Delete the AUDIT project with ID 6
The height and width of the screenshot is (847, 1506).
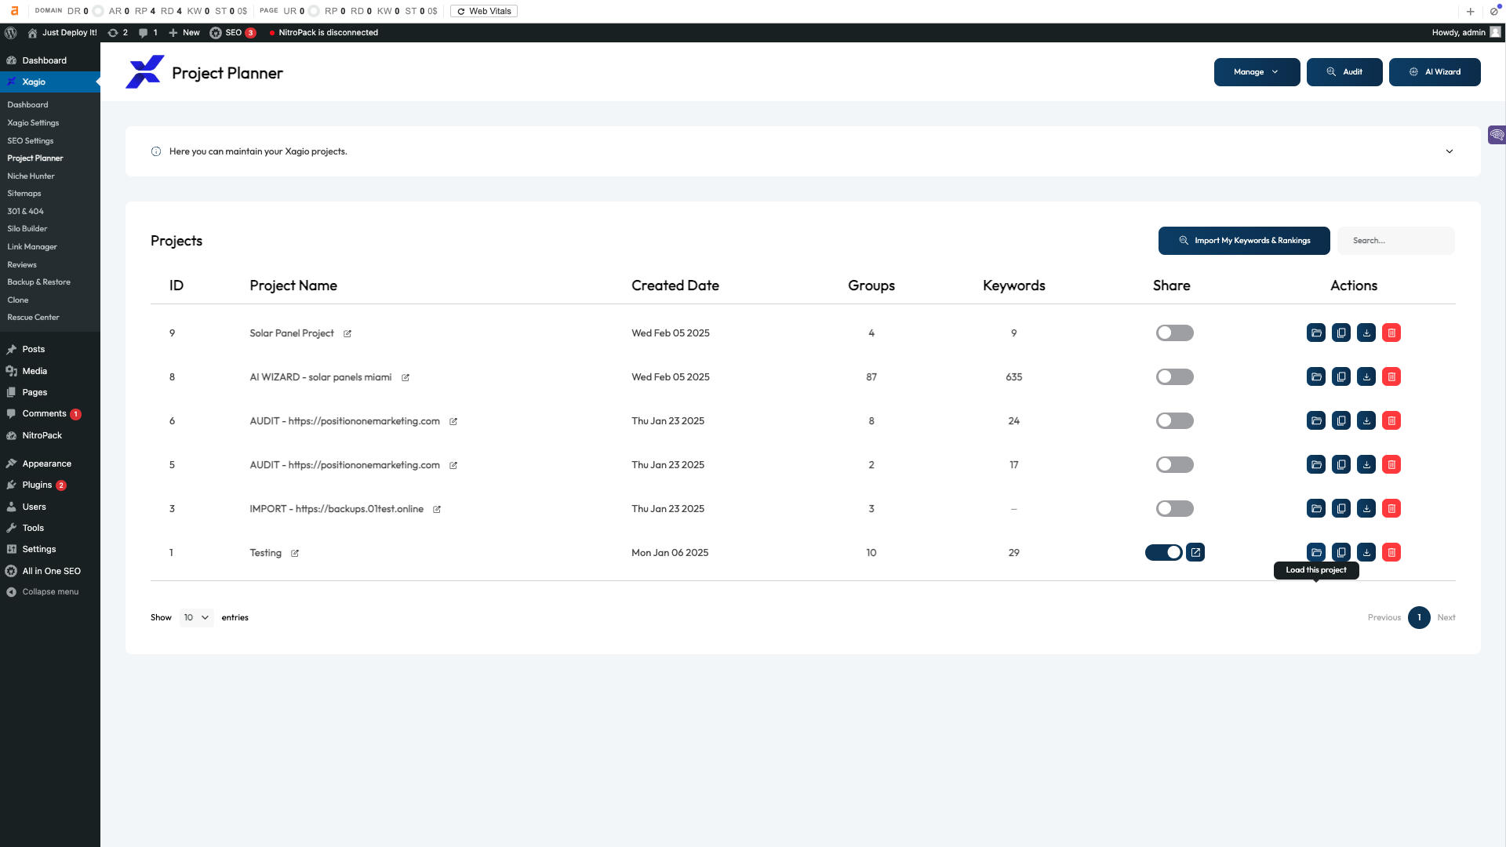coord(1391,421)
